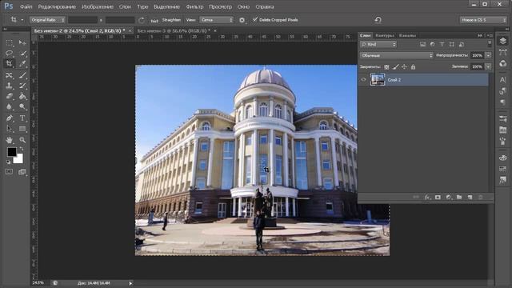Toggle type layer filter

tap(442, 45)
